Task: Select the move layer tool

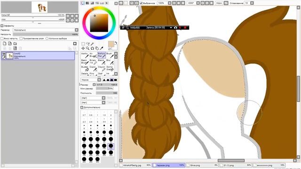Action: (x=83, y=48)
